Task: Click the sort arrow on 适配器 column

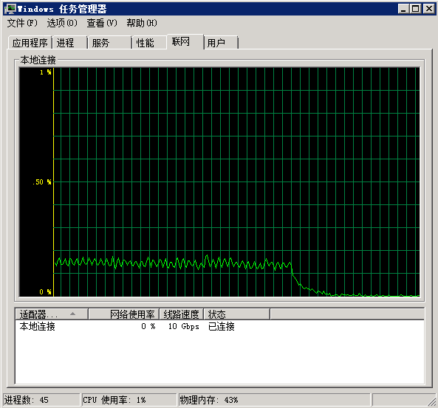Action: pos(72,314)
